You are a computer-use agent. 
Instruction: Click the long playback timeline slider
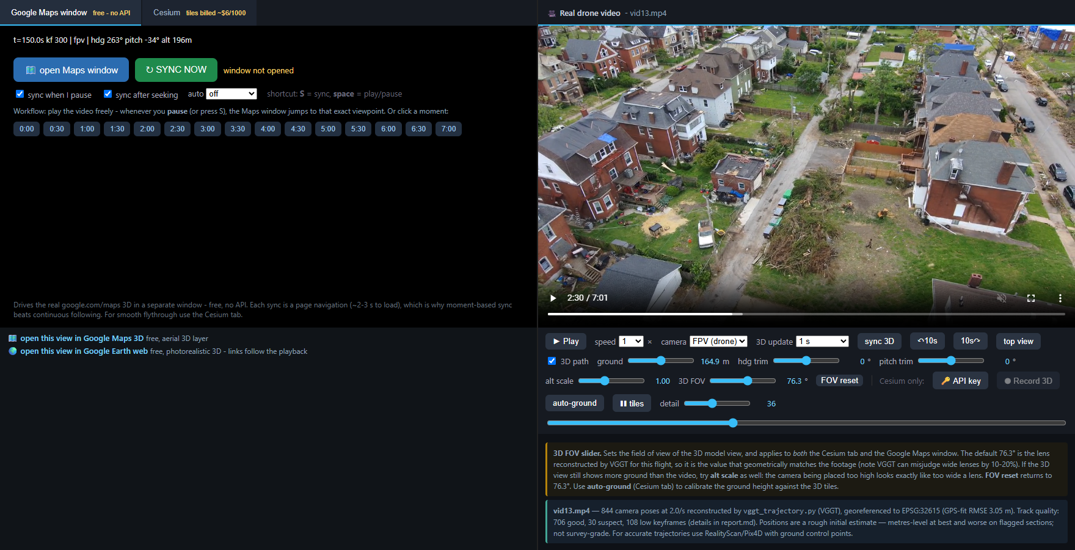(806, 423)
